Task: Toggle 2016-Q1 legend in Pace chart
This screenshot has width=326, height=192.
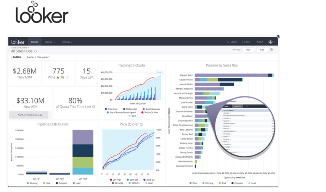Action: [x=134, y=183]
